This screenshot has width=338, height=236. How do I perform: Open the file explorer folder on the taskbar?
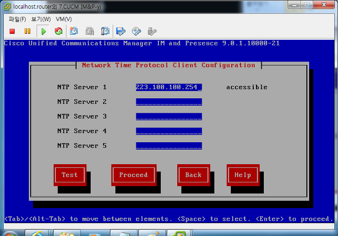67,234
